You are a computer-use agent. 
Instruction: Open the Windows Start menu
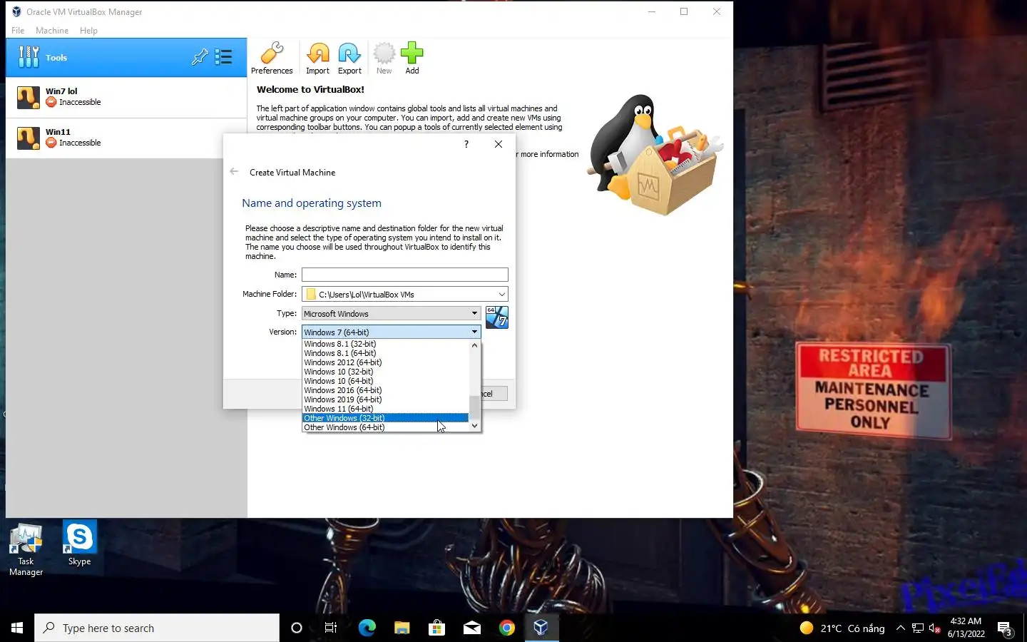[x=17, y=628]
